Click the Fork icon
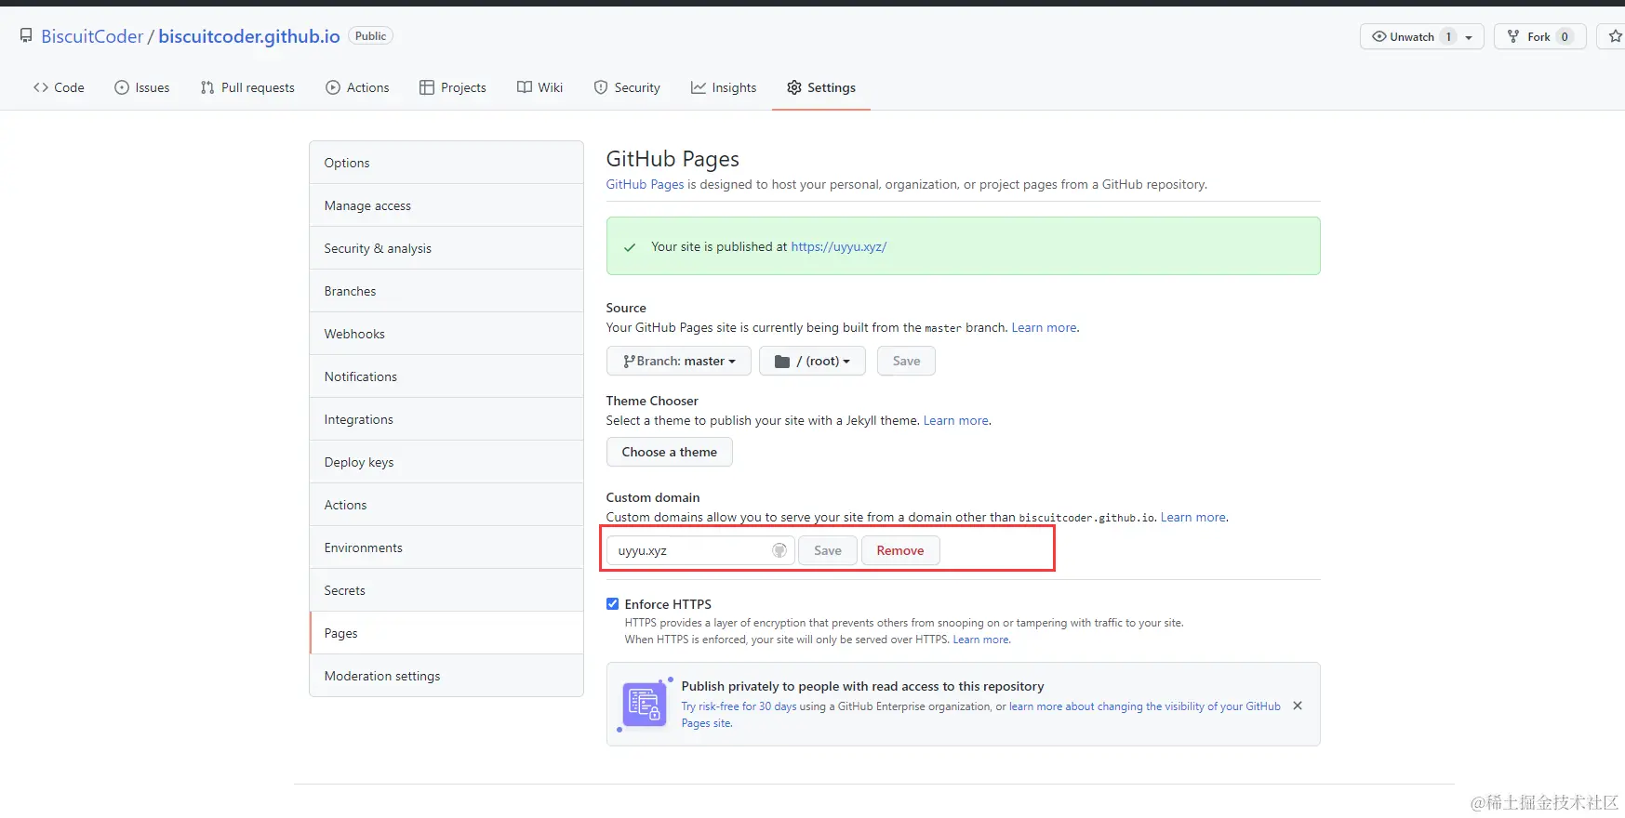This screenshot has width=1625, height=818. [x=1513, y=36]
